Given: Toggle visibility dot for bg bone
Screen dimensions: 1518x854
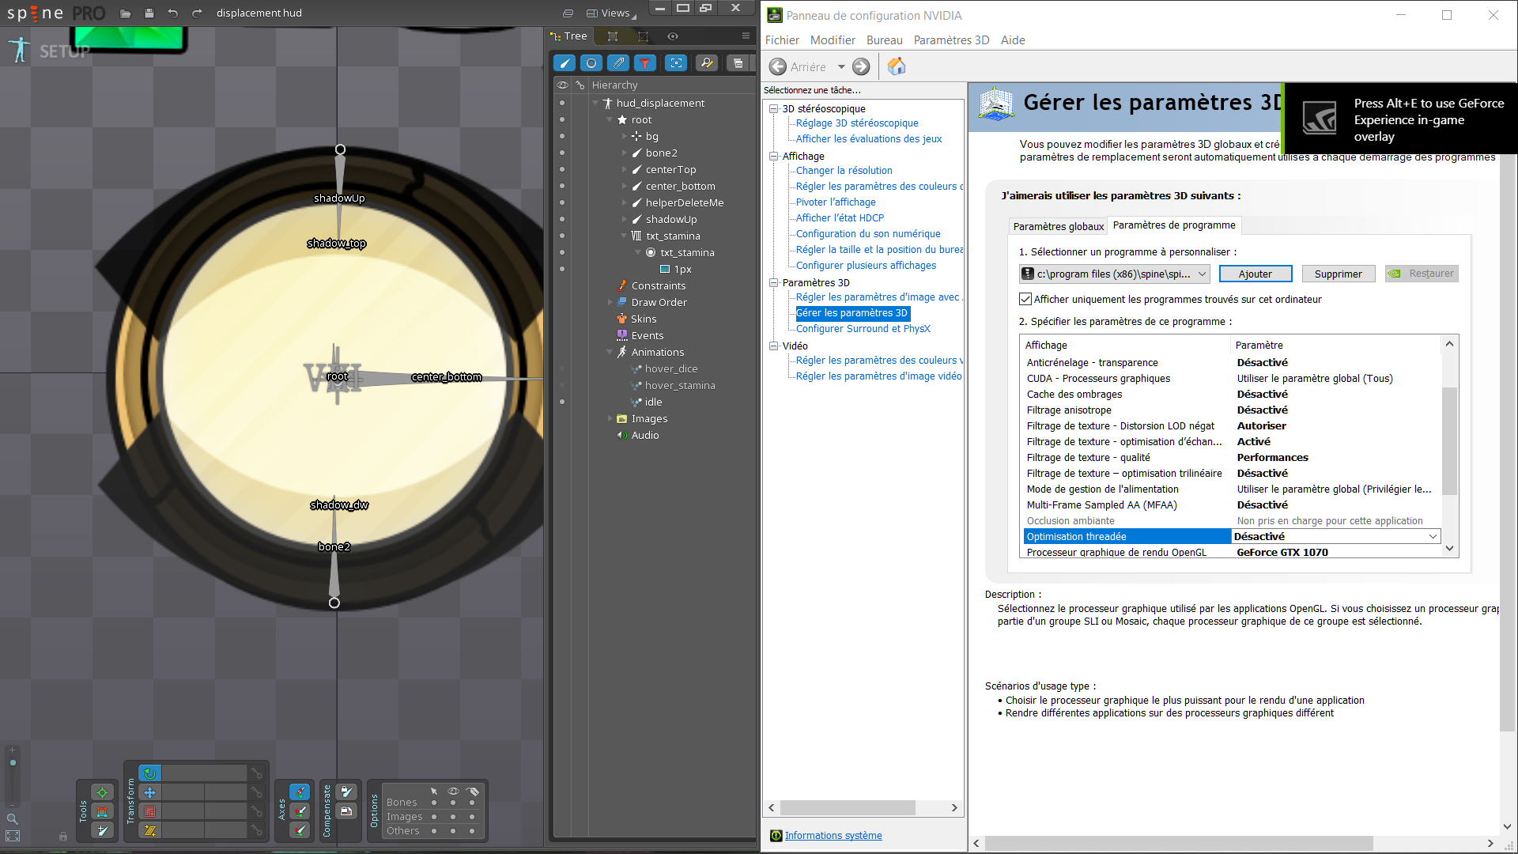Looking at the screenshot, I should pos(562,136).
